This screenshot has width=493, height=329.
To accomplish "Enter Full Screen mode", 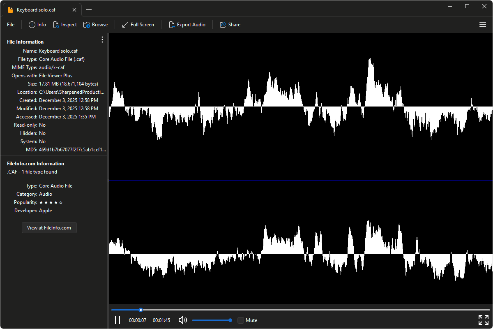I will click(x=138, y=25).
